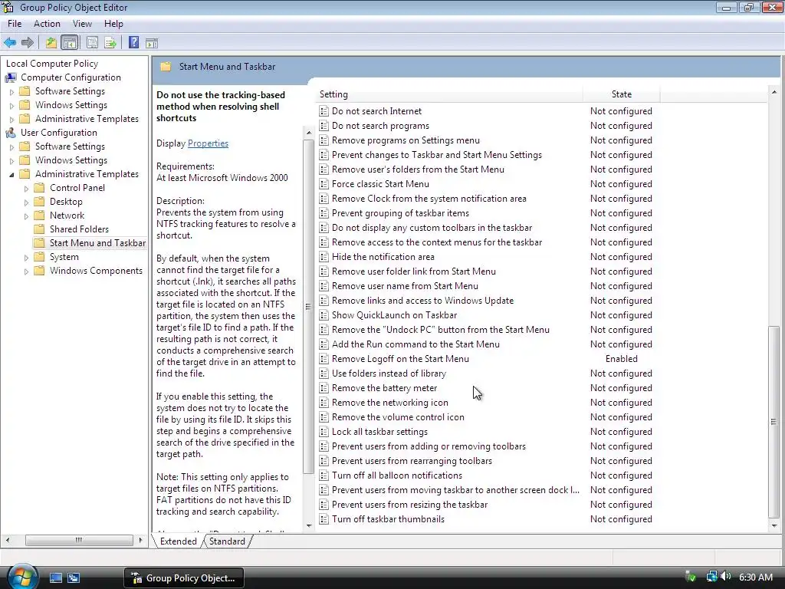Click the description pane scroll-down arrow
This screenshot has width=785, height=589.
point(308,525)
